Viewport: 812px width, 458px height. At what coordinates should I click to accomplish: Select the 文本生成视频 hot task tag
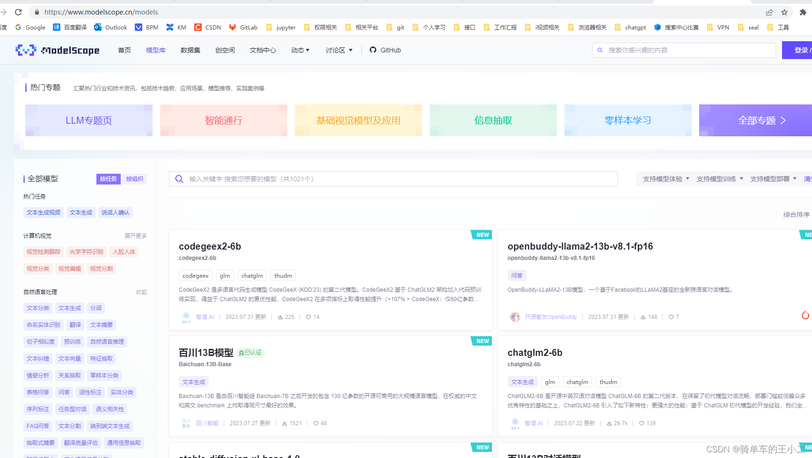tap(44, 213)
